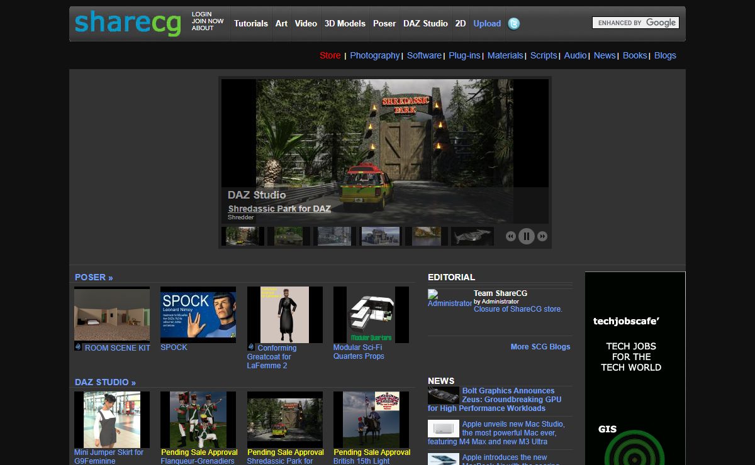
Task: Click the techjobscafe advertisement
Action: [635, 368]
